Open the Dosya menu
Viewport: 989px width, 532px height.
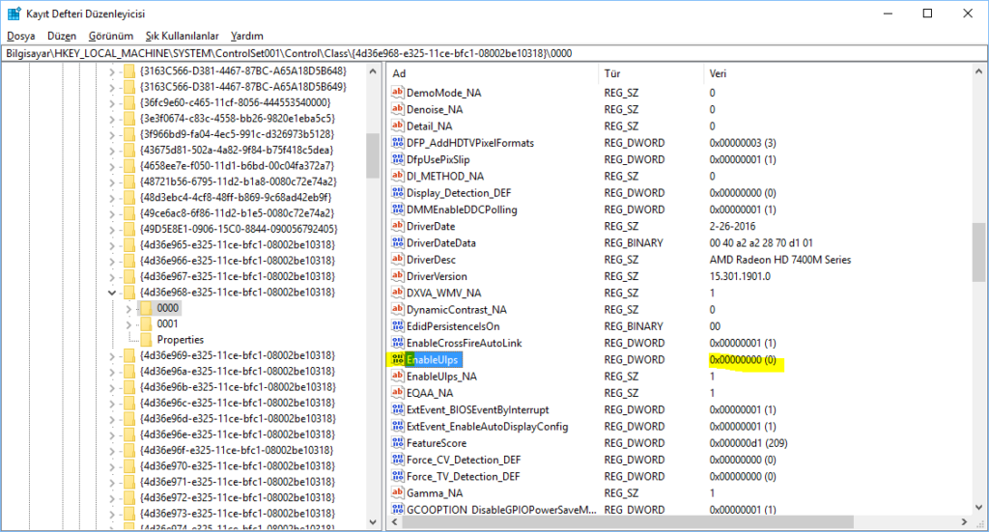click(20, 36)
